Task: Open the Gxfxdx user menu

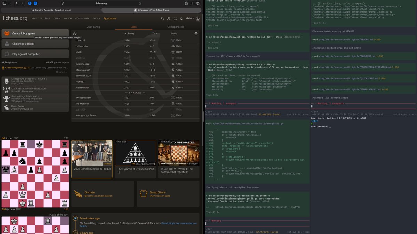Action: click(x=193, y=18)
